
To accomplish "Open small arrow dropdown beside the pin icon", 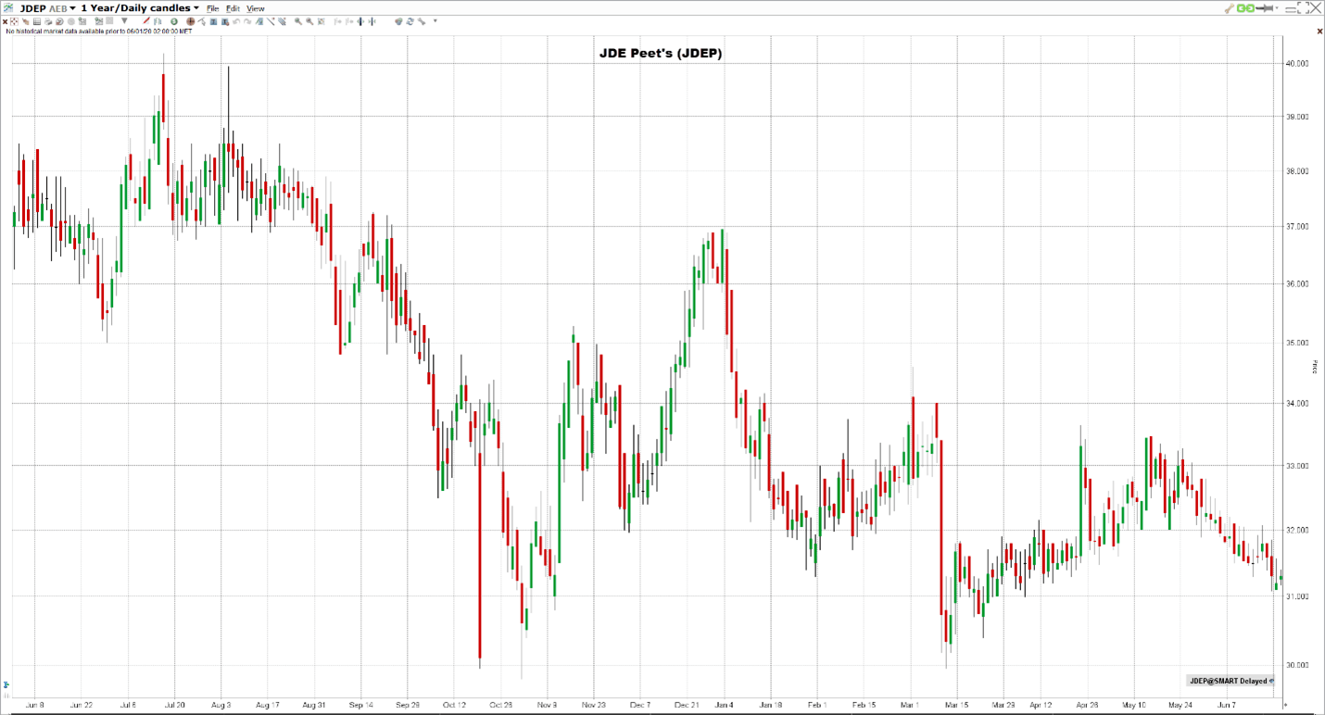I will pos(1277,8).
